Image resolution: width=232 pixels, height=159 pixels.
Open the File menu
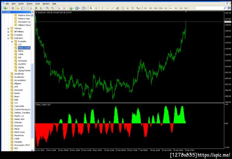tap(7, 4)
